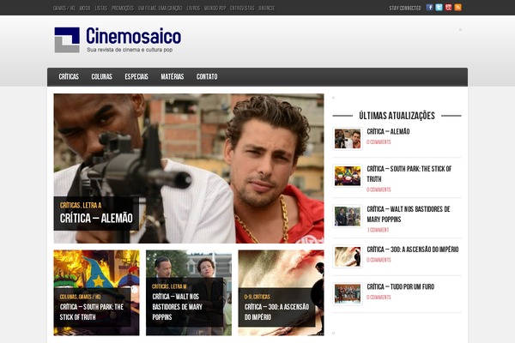Screen dimensions: 515x343
Task: Open the Especiais main menu item
Action: 136,77
